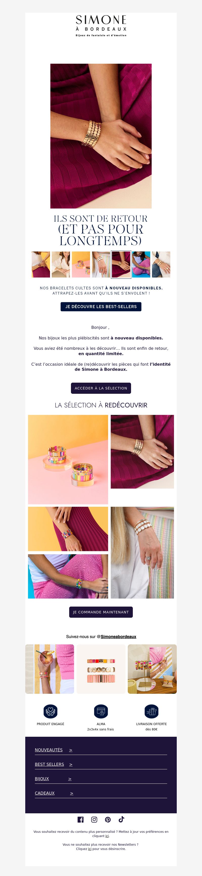Open the TikTok social icon
202x876 pixels.
coord(121,819)
